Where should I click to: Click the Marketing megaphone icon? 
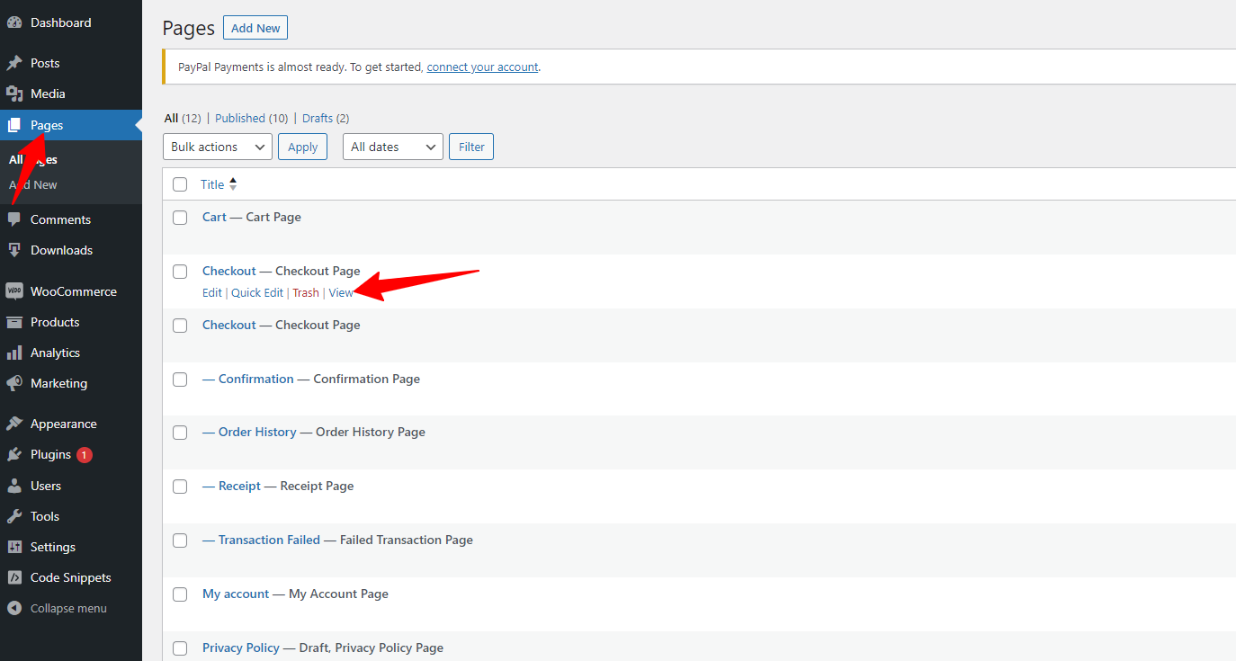pyautogui.click(x=14, y=383)
